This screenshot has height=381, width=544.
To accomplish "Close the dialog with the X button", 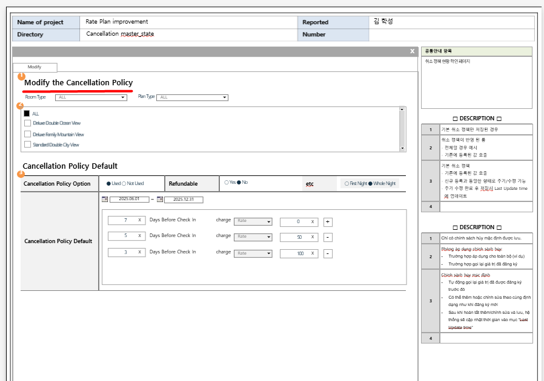I will pos(412,51).
